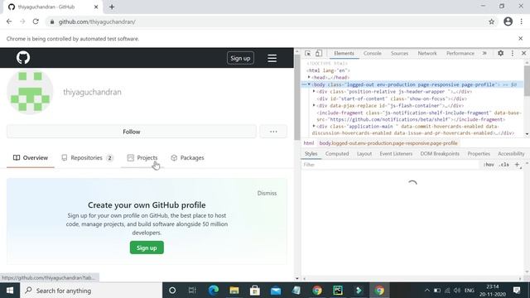
Task: Switch to the Network DevTools tab
Action: point(427,53)
